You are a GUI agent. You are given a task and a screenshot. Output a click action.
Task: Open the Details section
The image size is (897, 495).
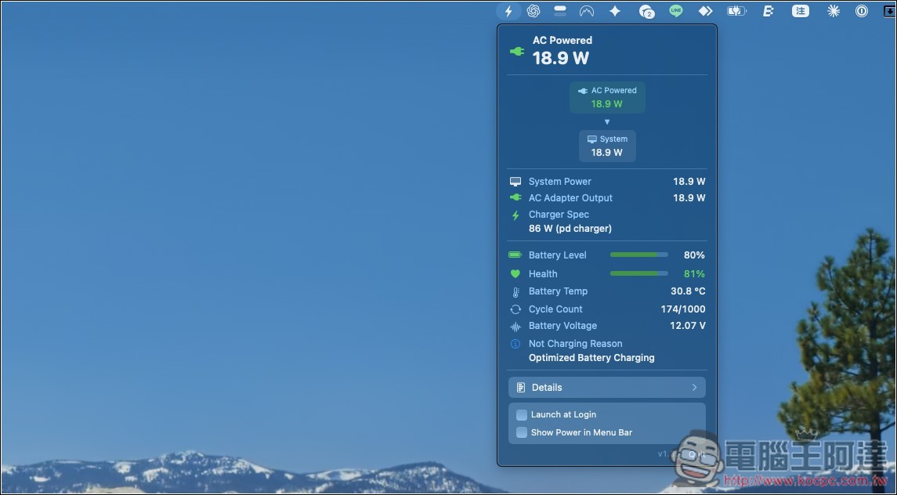[607, 388]
